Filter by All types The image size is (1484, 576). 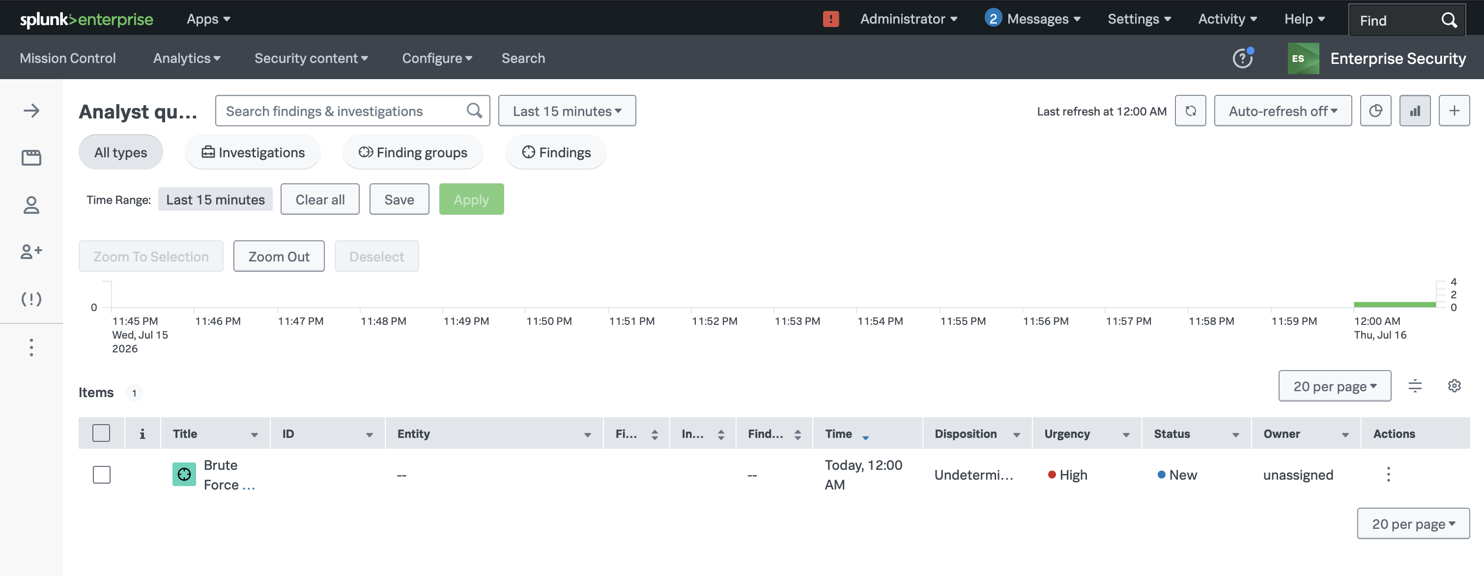(120, 152)
